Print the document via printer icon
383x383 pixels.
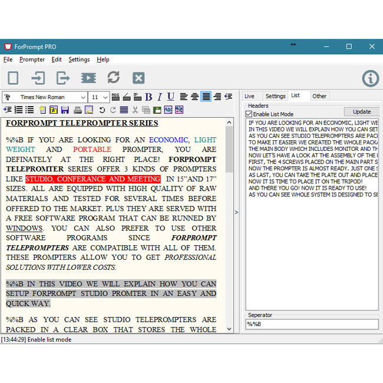click(x=78, y=110)
